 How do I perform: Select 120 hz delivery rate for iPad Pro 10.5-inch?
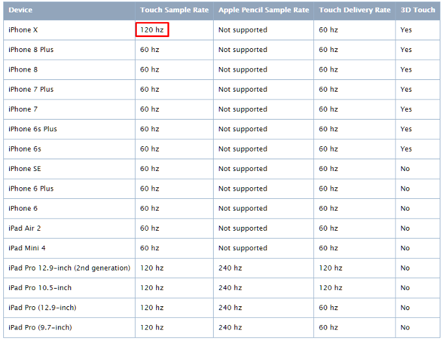330,287
